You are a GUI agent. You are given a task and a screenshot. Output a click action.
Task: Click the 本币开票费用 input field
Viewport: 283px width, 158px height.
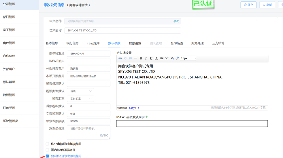click(x=89, y=76)
